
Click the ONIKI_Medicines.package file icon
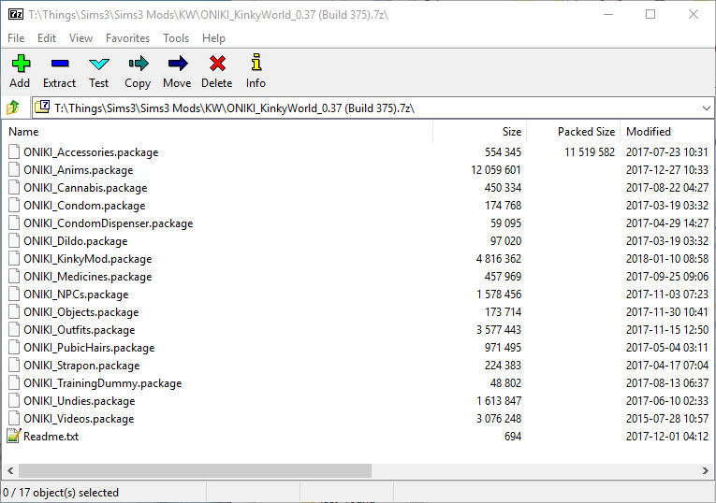(x=14, y=277)
